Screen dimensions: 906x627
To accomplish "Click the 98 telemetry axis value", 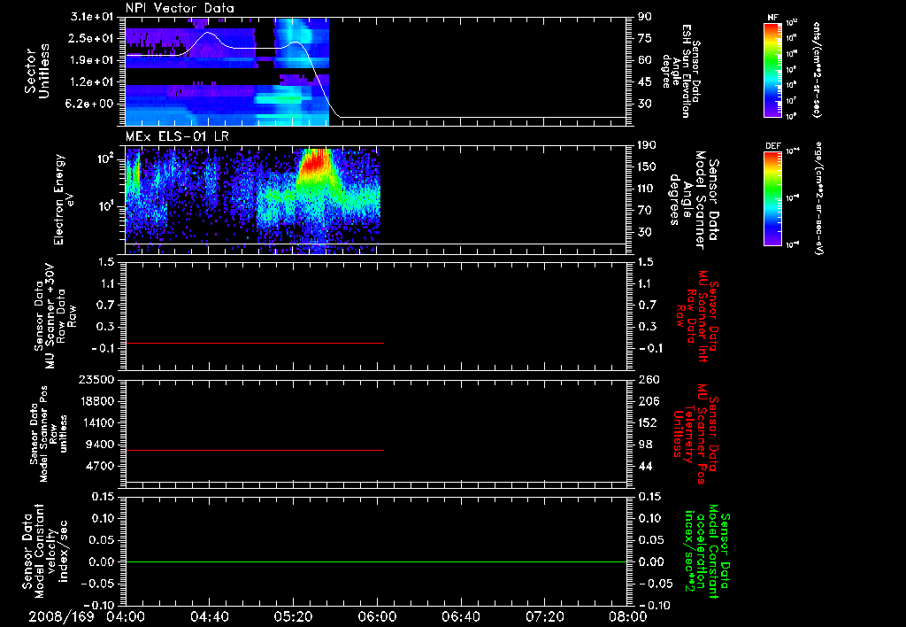I will click(x=645, y=445).
